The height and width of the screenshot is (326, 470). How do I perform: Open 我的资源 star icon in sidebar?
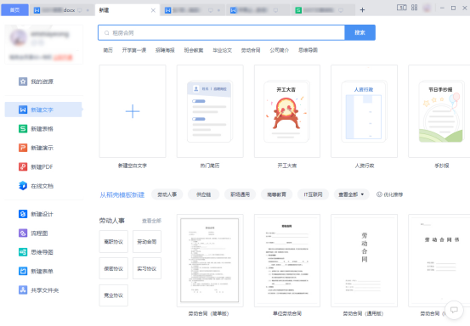(23, 81)
